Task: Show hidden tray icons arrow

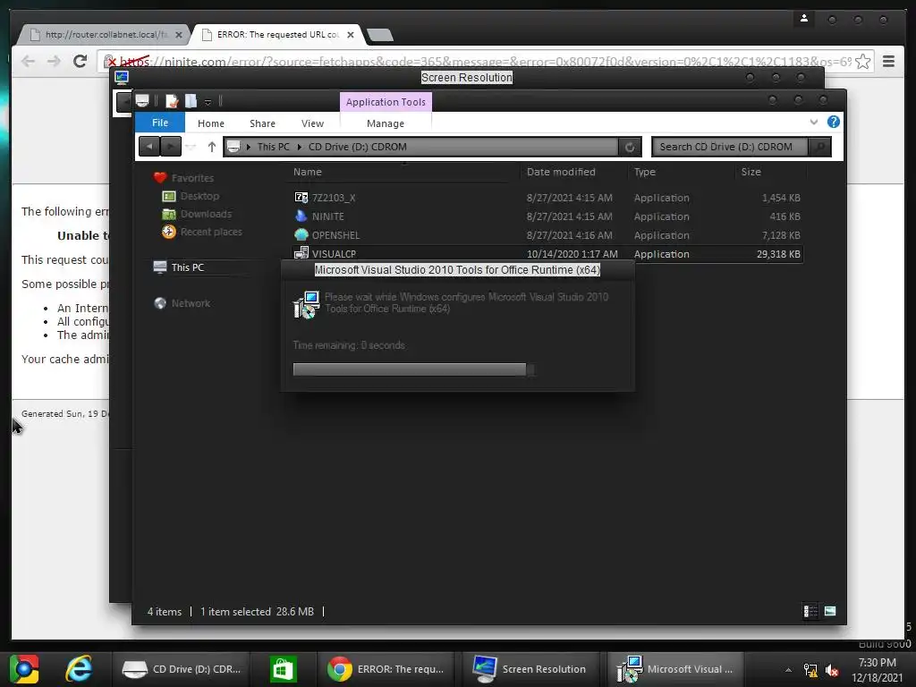Action: pos(788,669)
